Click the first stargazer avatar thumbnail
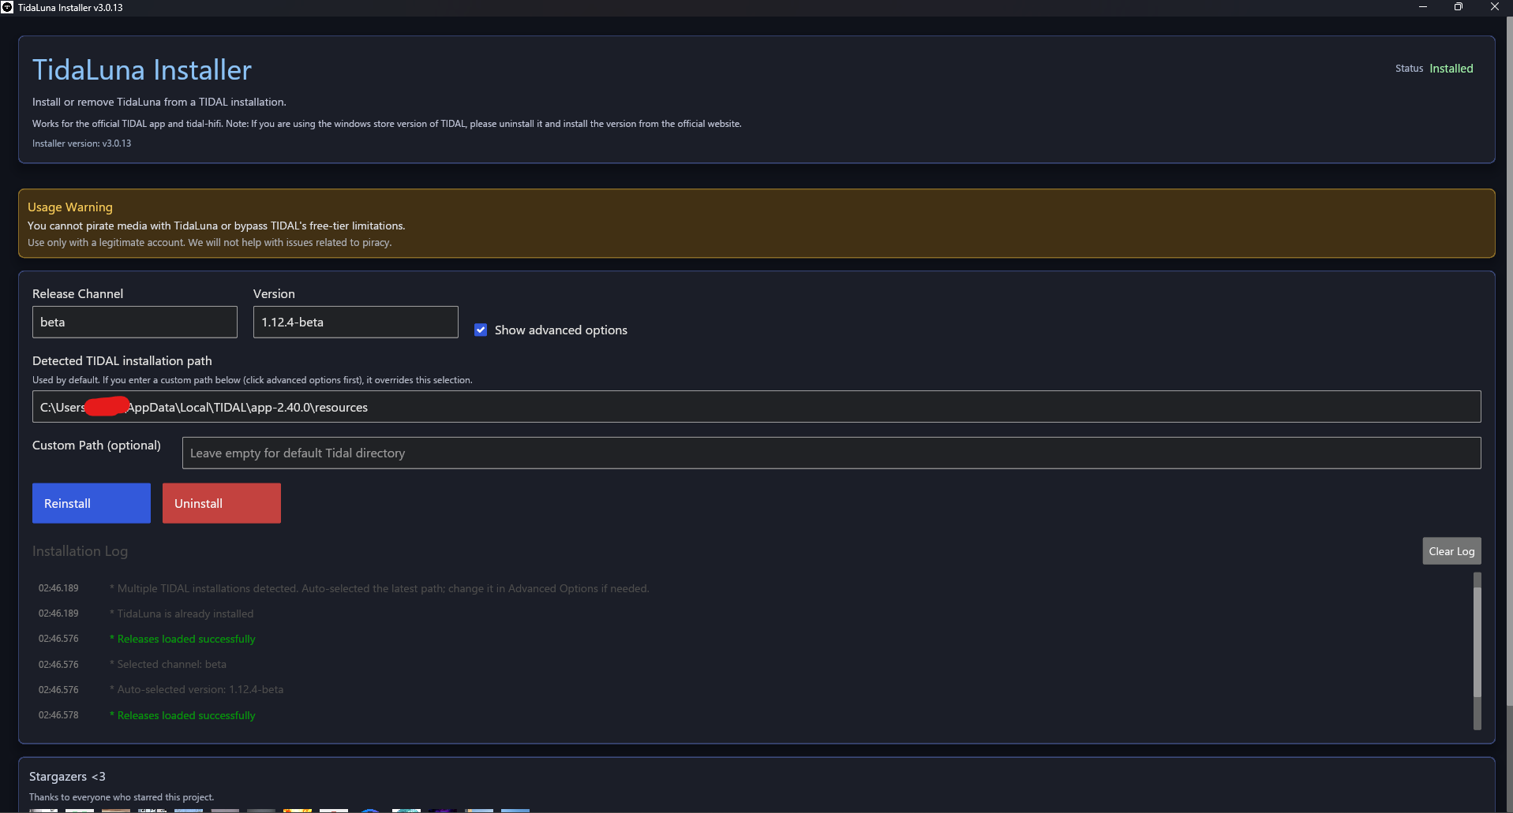 [x=43, y=810]
